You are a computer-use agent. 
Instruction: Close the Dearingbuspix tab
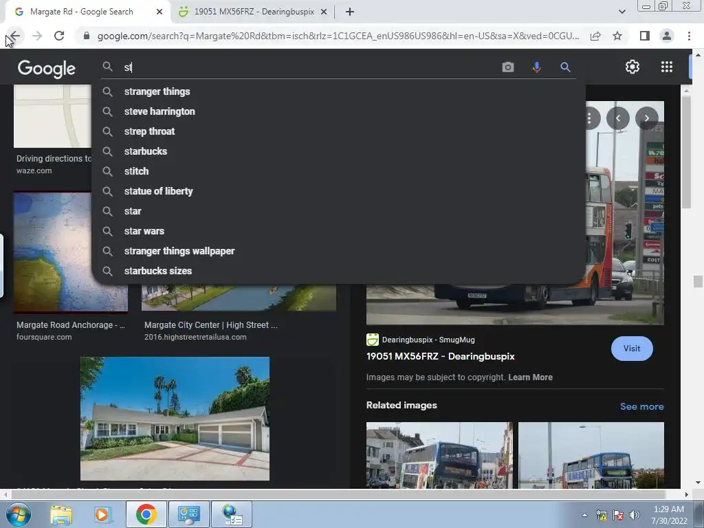(x=324, y=12)
